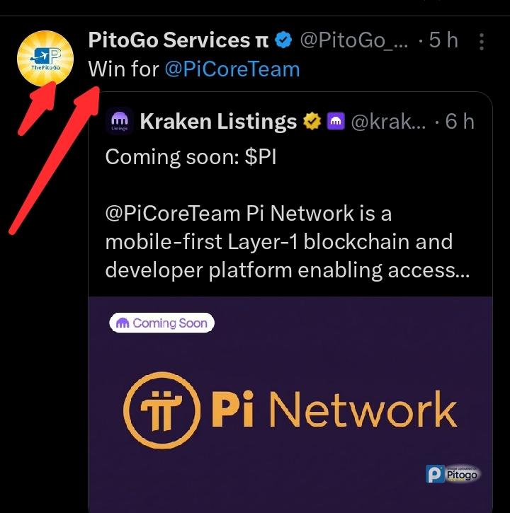Tap the Pitogo watermark logo on the image
This screenshot has height=513, width=510.
coord(452,473)
